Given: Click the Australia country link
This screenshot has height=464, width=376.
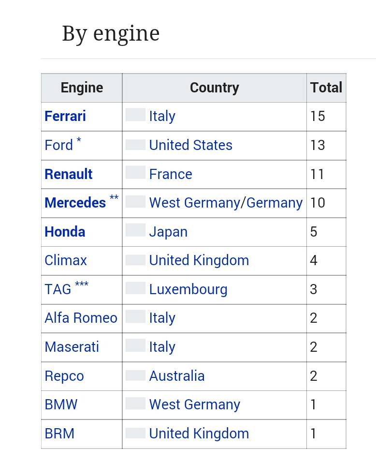Looking at the screenshot, I should point(176,376).
